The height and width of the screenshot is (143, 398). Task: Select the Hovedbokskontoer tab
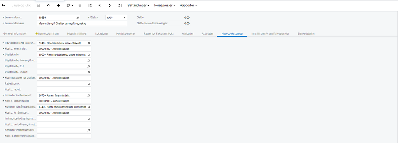coord(232,33)
